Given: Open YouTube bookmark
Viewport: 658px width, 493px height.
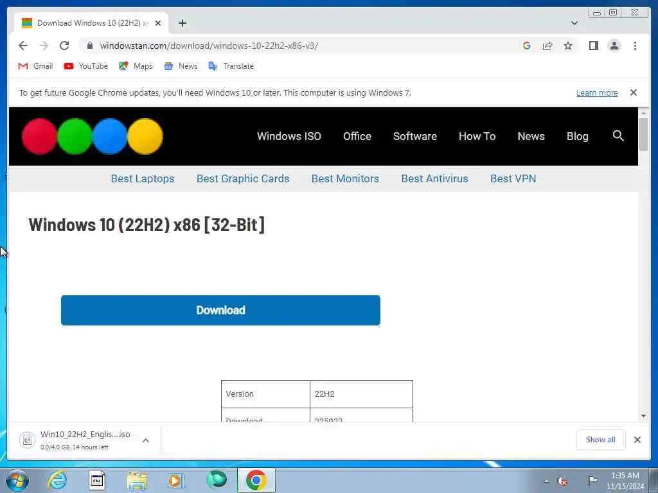Looking at the screenshot, I should [x=85, y=66].
